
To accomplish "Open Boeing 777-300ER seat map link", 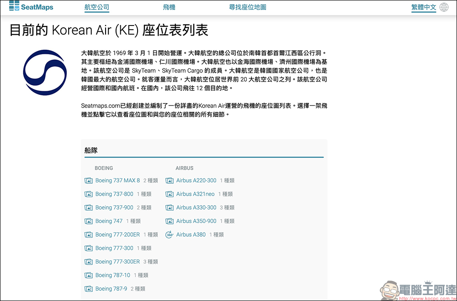I will tap(118, 262).
